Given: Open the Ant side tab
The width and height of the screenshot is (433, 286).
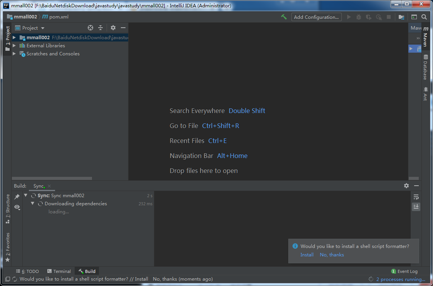Looking at the screenshot, I should click(x=426, y=94).
